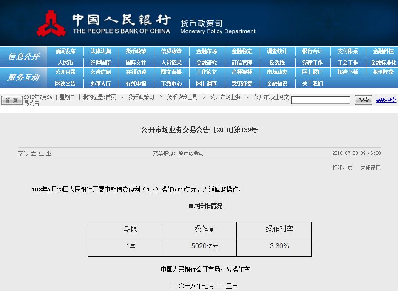Open 人员招录 navigation link

click(171, 63)
